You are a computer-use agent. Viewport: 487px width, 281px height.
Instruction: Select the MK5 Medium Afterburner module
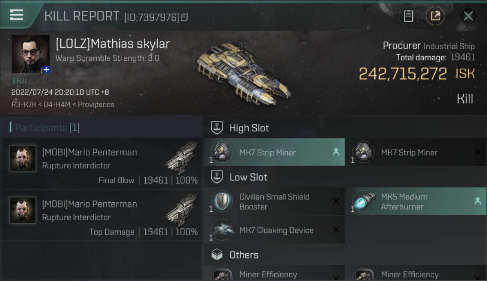[x=415, y=202]
